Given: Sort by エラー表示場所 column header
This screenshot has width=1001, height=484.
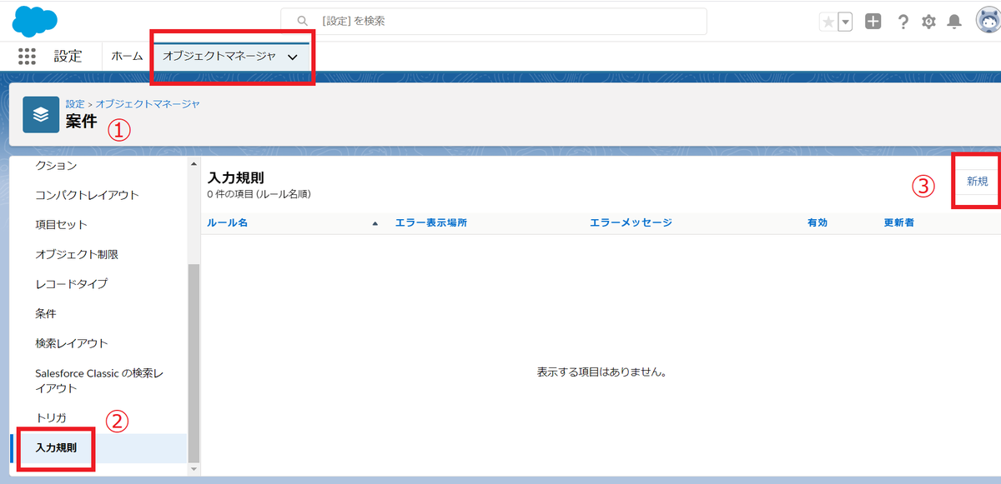Looking at the screenshot, I should click(431, 223).
